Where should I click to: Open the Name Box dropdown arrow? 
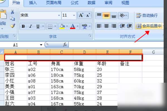tap(41, 45)
